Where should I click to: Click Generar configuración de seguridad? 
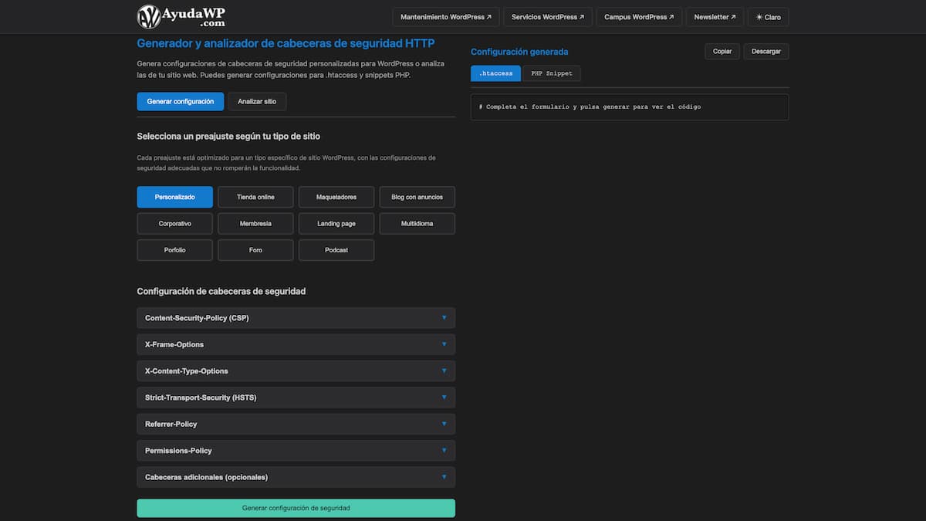(x=296, y=508)
